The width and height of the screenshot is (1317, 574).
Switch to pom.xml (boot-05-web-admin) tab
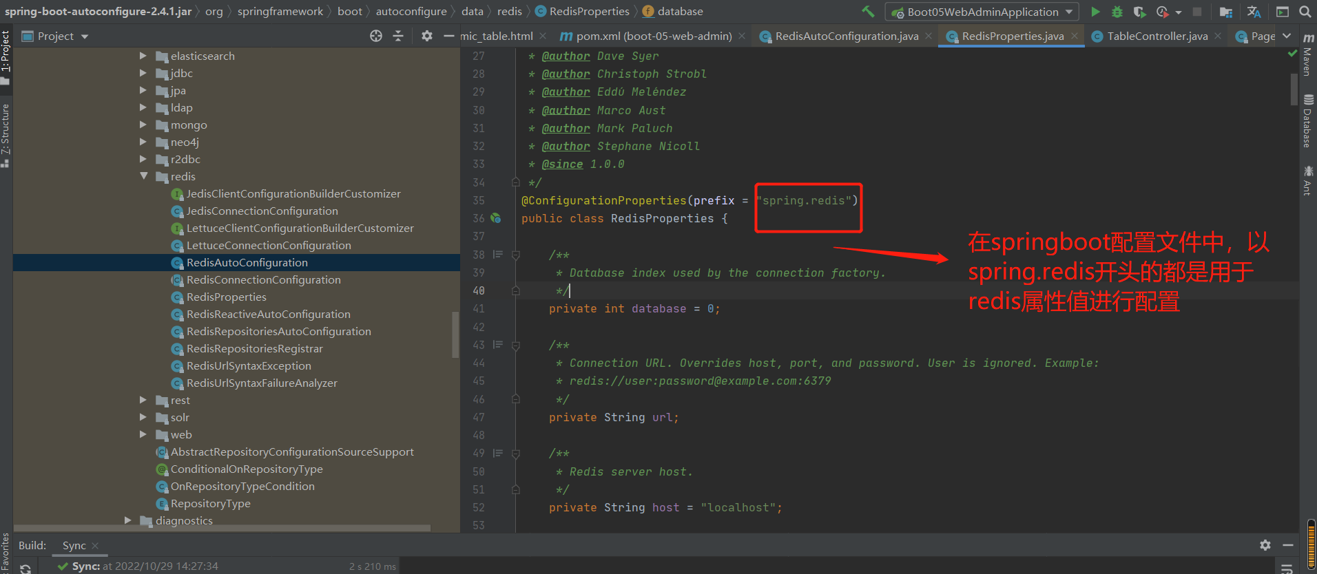click(645, 36)
